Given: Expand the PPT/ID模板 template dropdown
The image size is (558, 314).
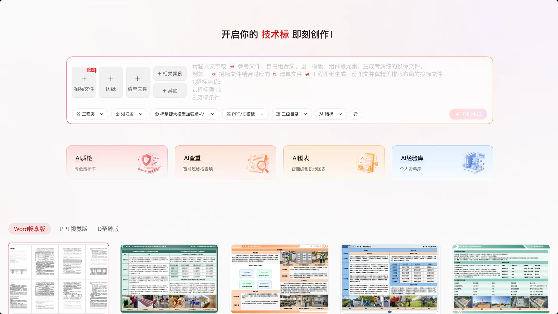Looking at the screenshot, I should [245, 114].
